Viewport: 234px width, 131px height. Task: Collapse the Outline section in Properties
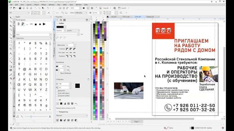coord(57,23)
